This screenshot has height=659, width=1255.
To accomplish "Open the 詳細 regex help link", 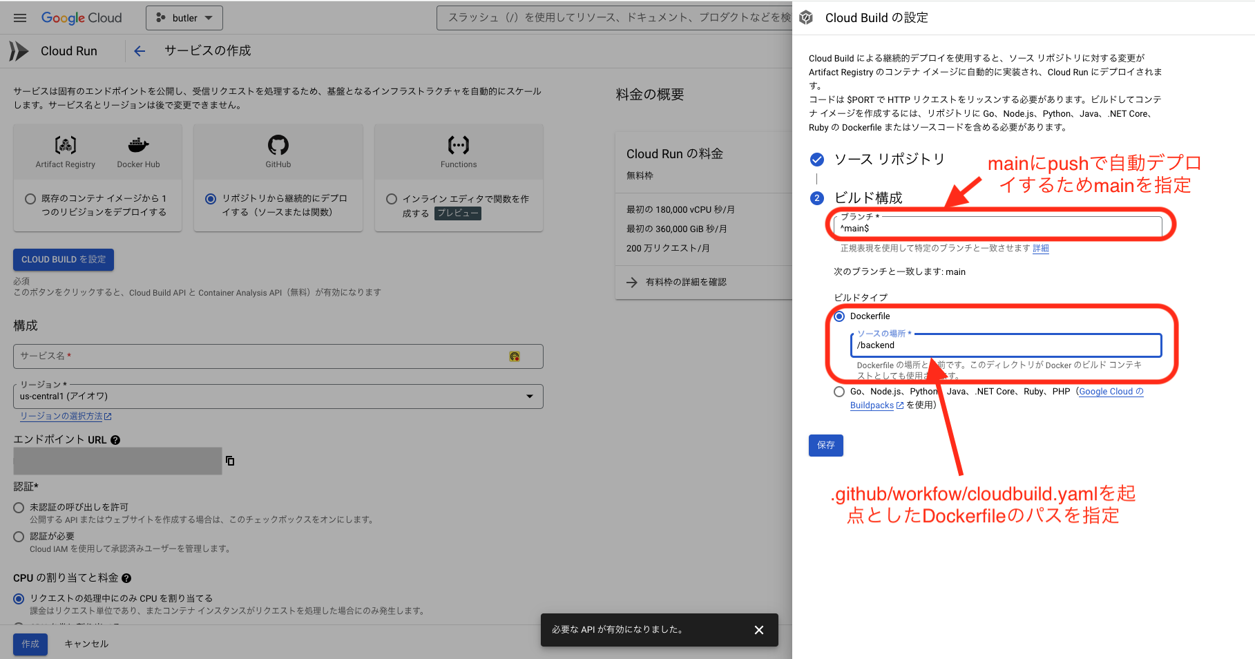I will coord(1040,249).
